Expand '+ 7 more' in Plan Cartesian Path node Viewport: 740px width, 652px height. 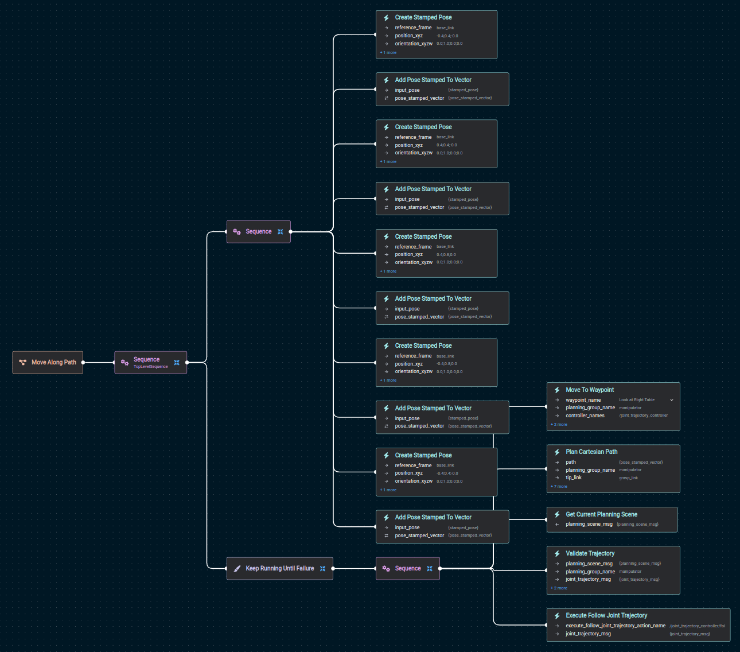click(x=559, y=487)
